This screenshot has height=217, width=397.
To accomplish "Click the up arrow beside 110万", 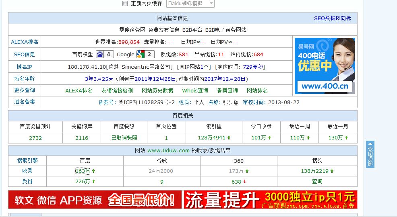I will pyautogui.click(x=308, y=138).
